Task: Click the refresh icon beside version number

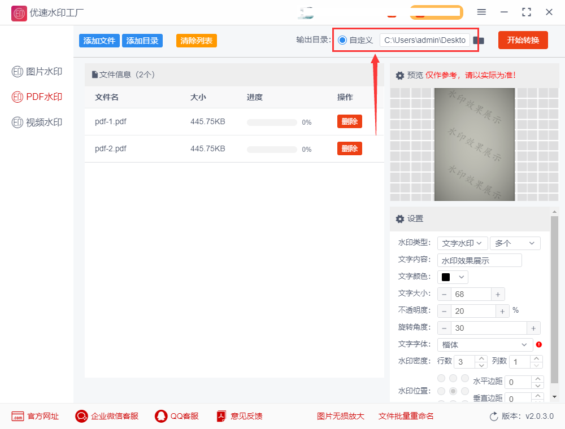Action: 494,417
